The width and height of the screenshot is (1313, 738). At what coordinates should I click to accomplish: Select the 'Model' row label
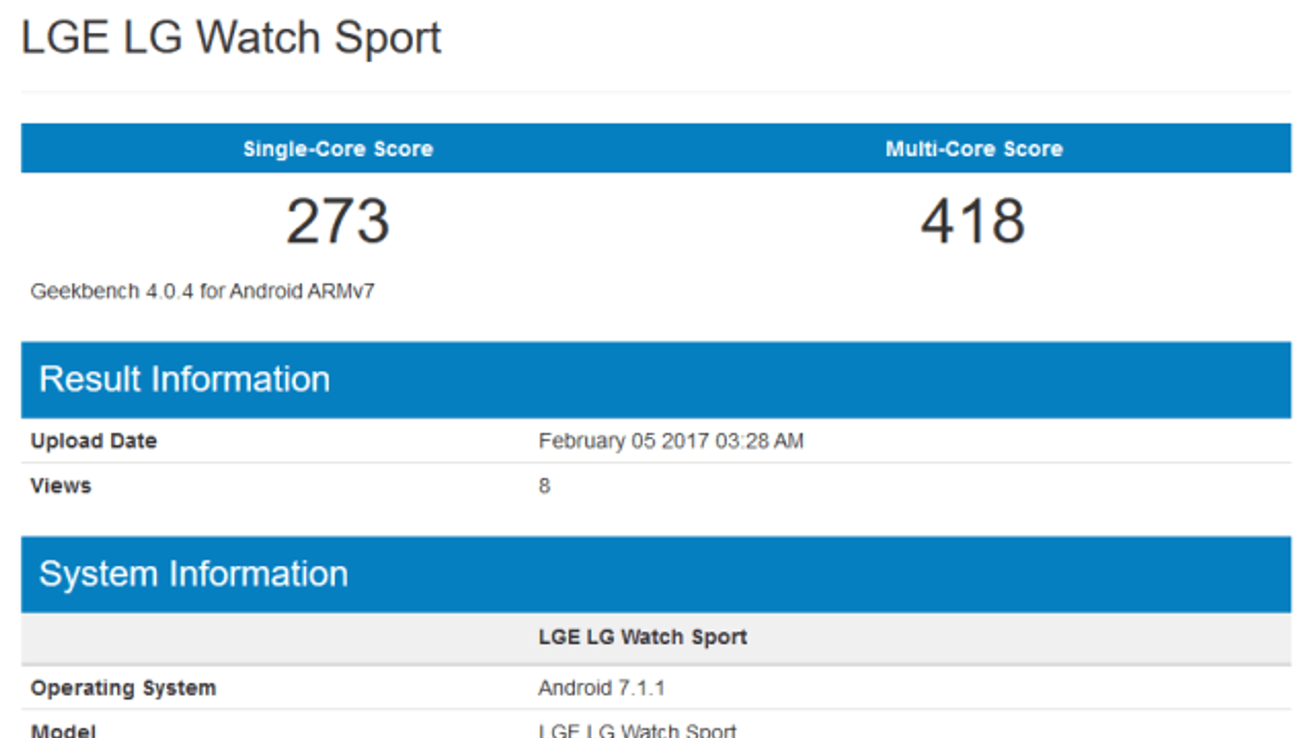[63, 730]
